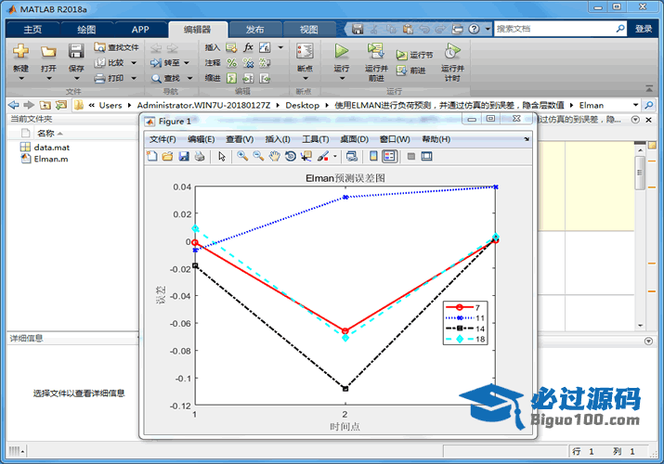Open the Go To (转至) dropdown

(x=187, y=63)
